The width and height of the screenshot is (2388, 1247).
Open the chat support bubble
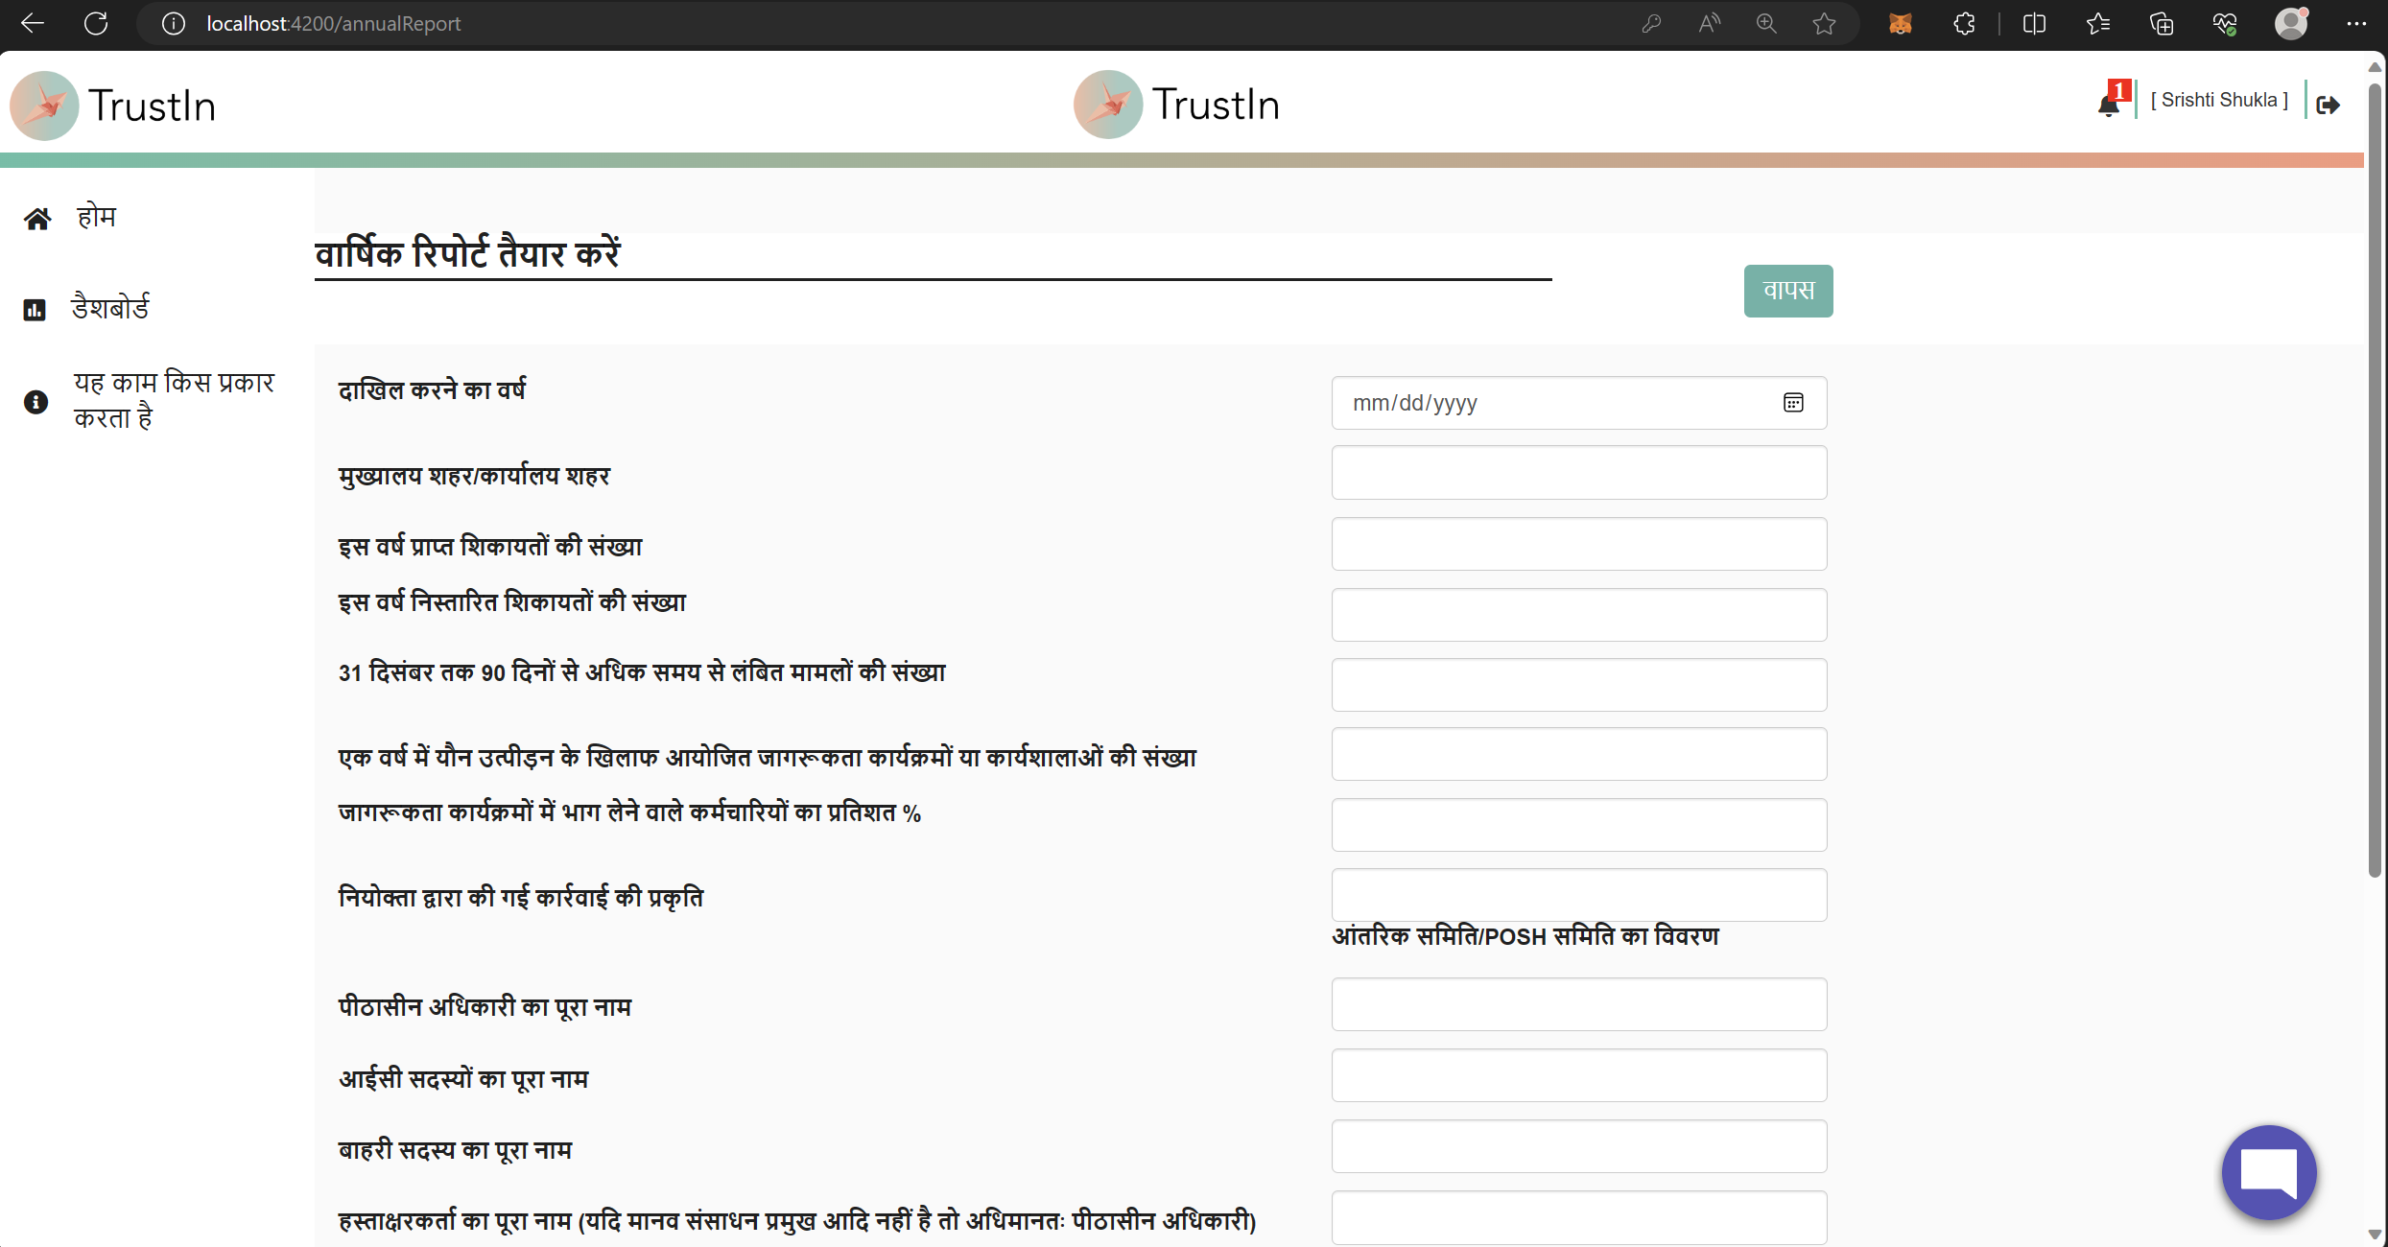tap(2267, 1172)
